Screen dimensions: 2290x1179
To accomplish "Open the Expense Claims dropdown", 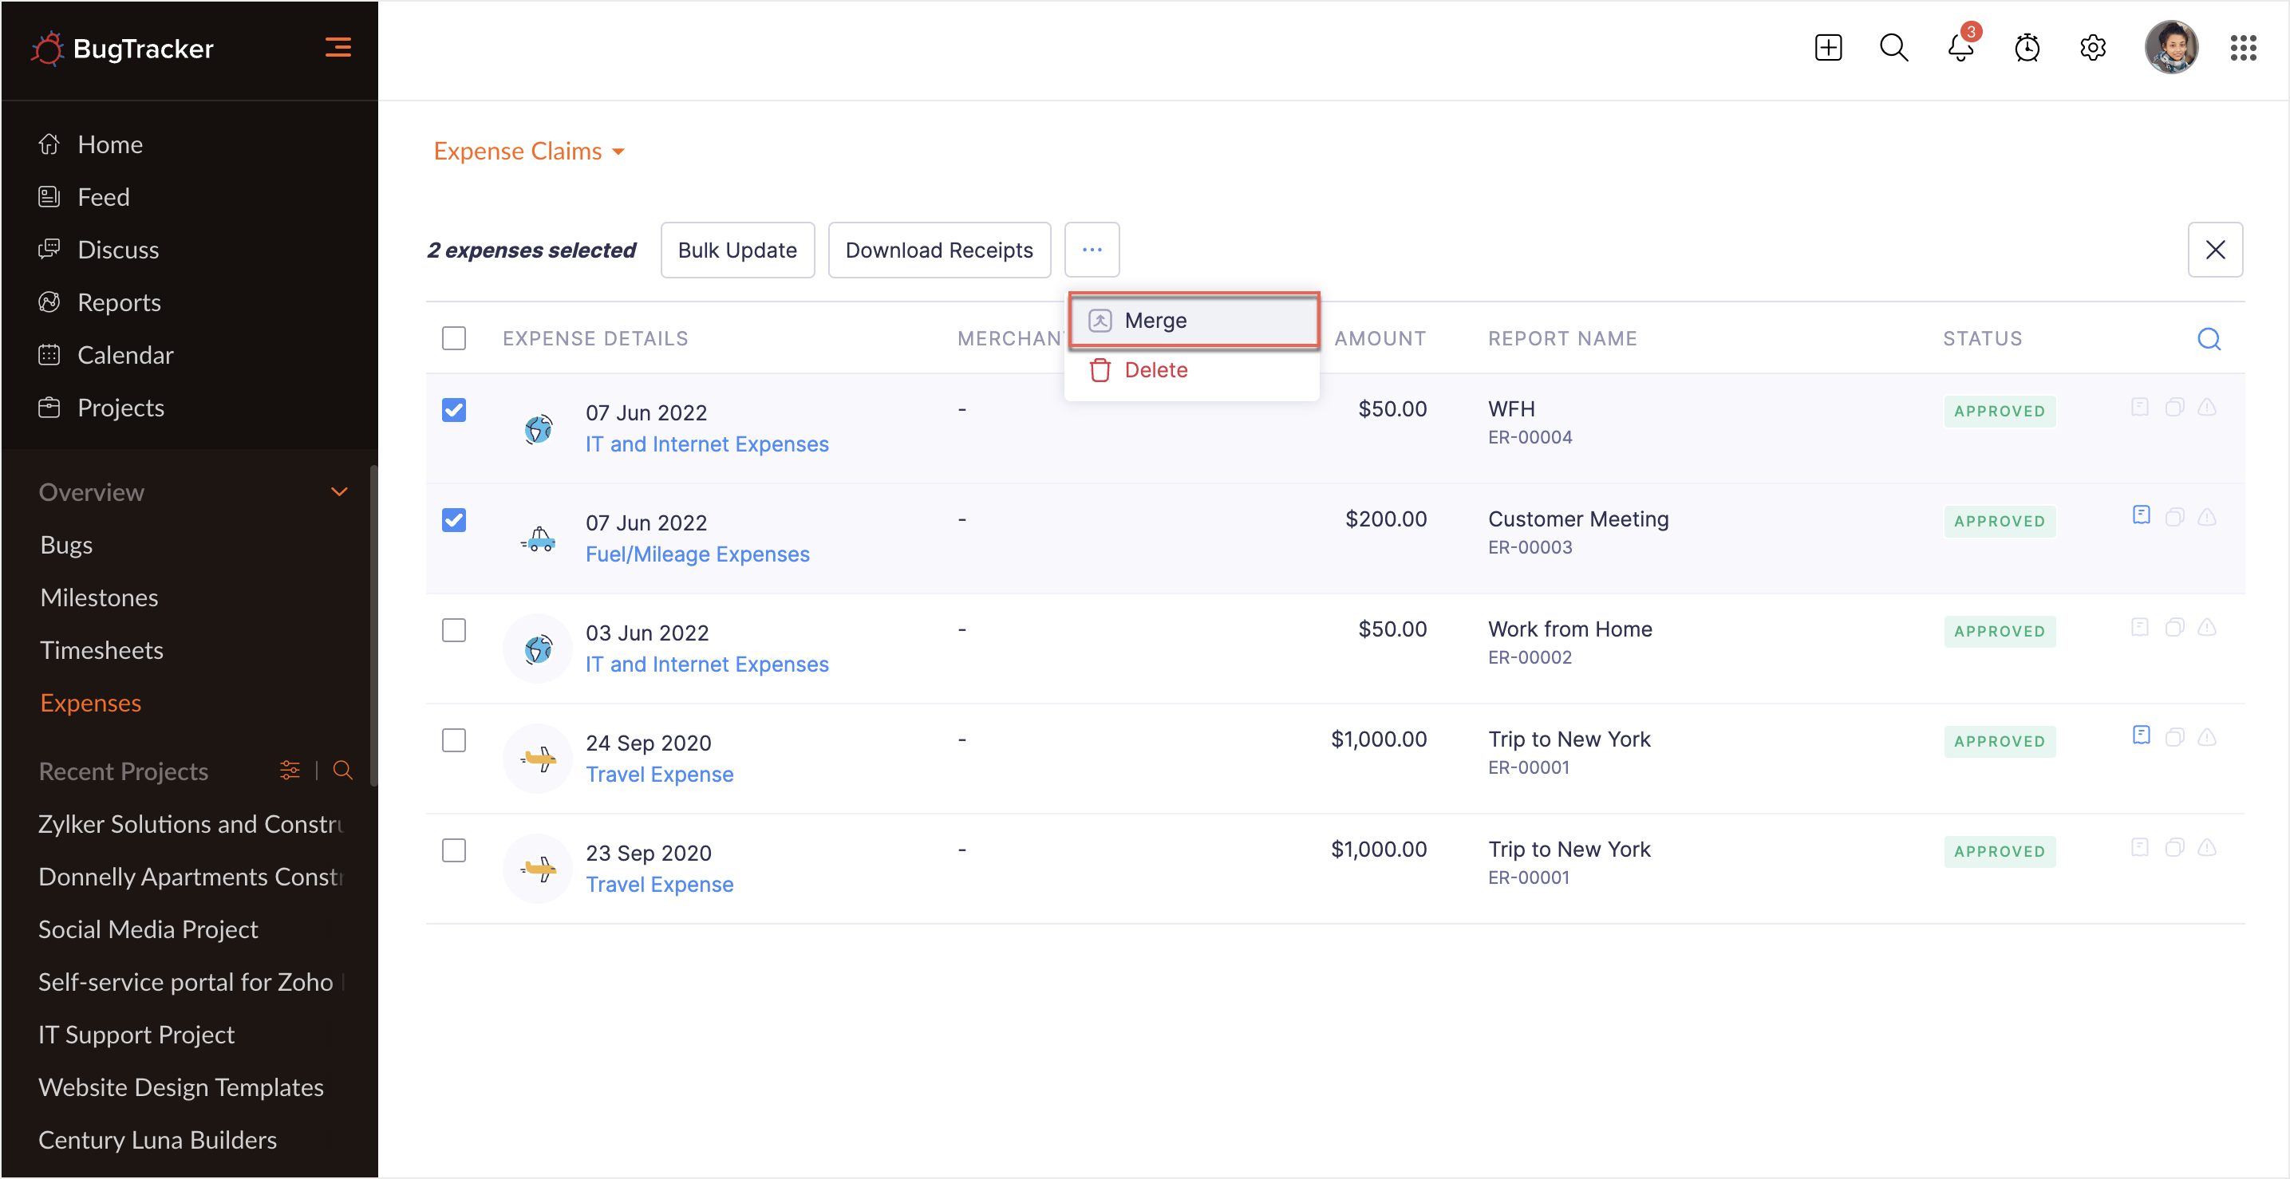I will coord(529,151).
